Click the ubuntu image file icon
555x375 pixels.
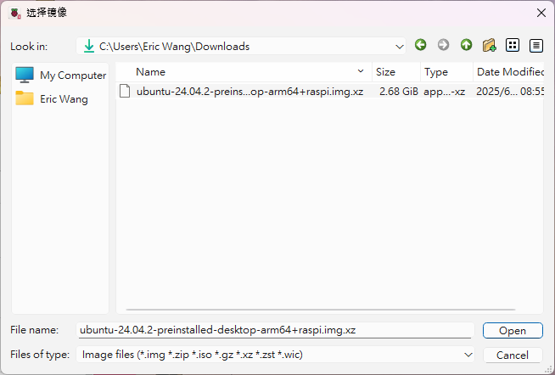[126, 91]
